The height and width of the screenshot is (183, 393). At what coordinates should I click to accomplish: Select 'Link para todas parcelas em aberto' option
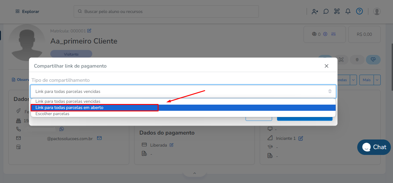pyautogui.click(x=69, y=108)
